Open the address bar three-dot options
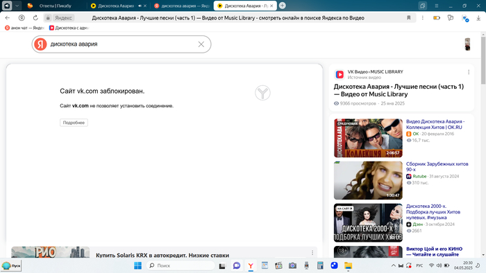Image resolution: width=486 pixels, height=273 pixels. click(x=422, y=18)
